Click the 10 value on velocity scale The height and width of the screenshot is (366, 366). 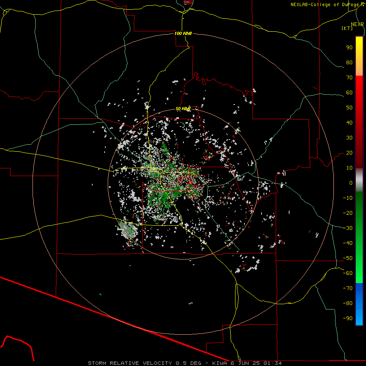point(349,168)
